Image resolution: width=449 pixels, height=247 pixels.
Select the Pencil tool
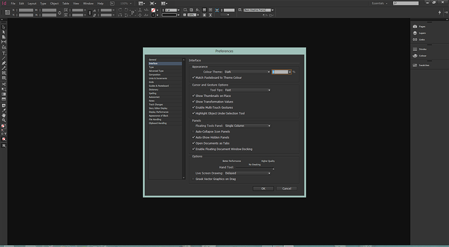[x=4, y=68]
